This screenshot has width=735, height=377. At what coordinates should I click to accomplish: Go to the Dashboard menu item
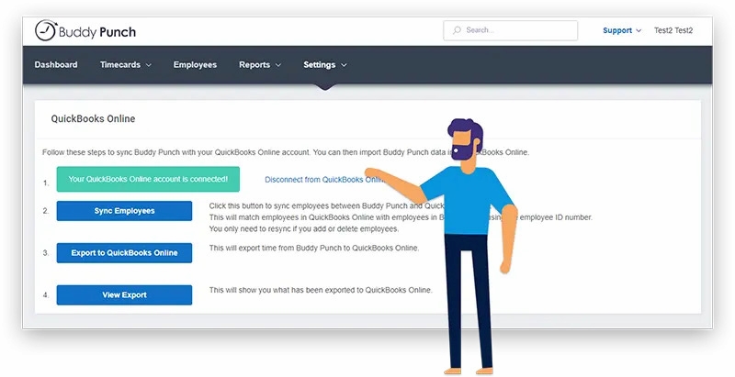point(56,65)
